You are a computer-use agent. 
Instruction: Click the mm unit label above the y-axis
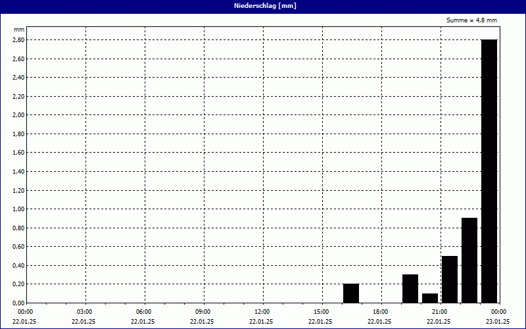tap(19, 30)
